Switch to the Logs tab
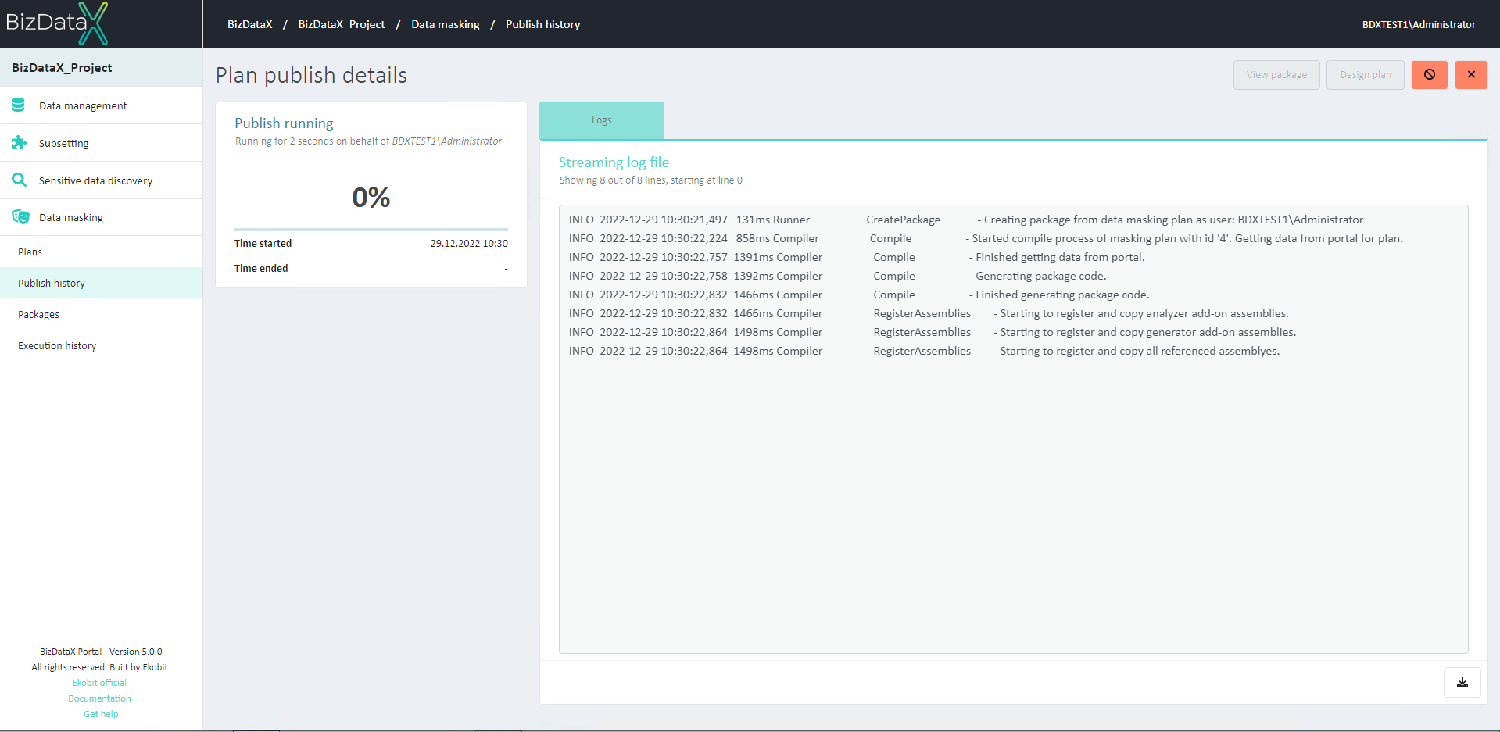Screen dimensions: 1500x732 [602, 120]
